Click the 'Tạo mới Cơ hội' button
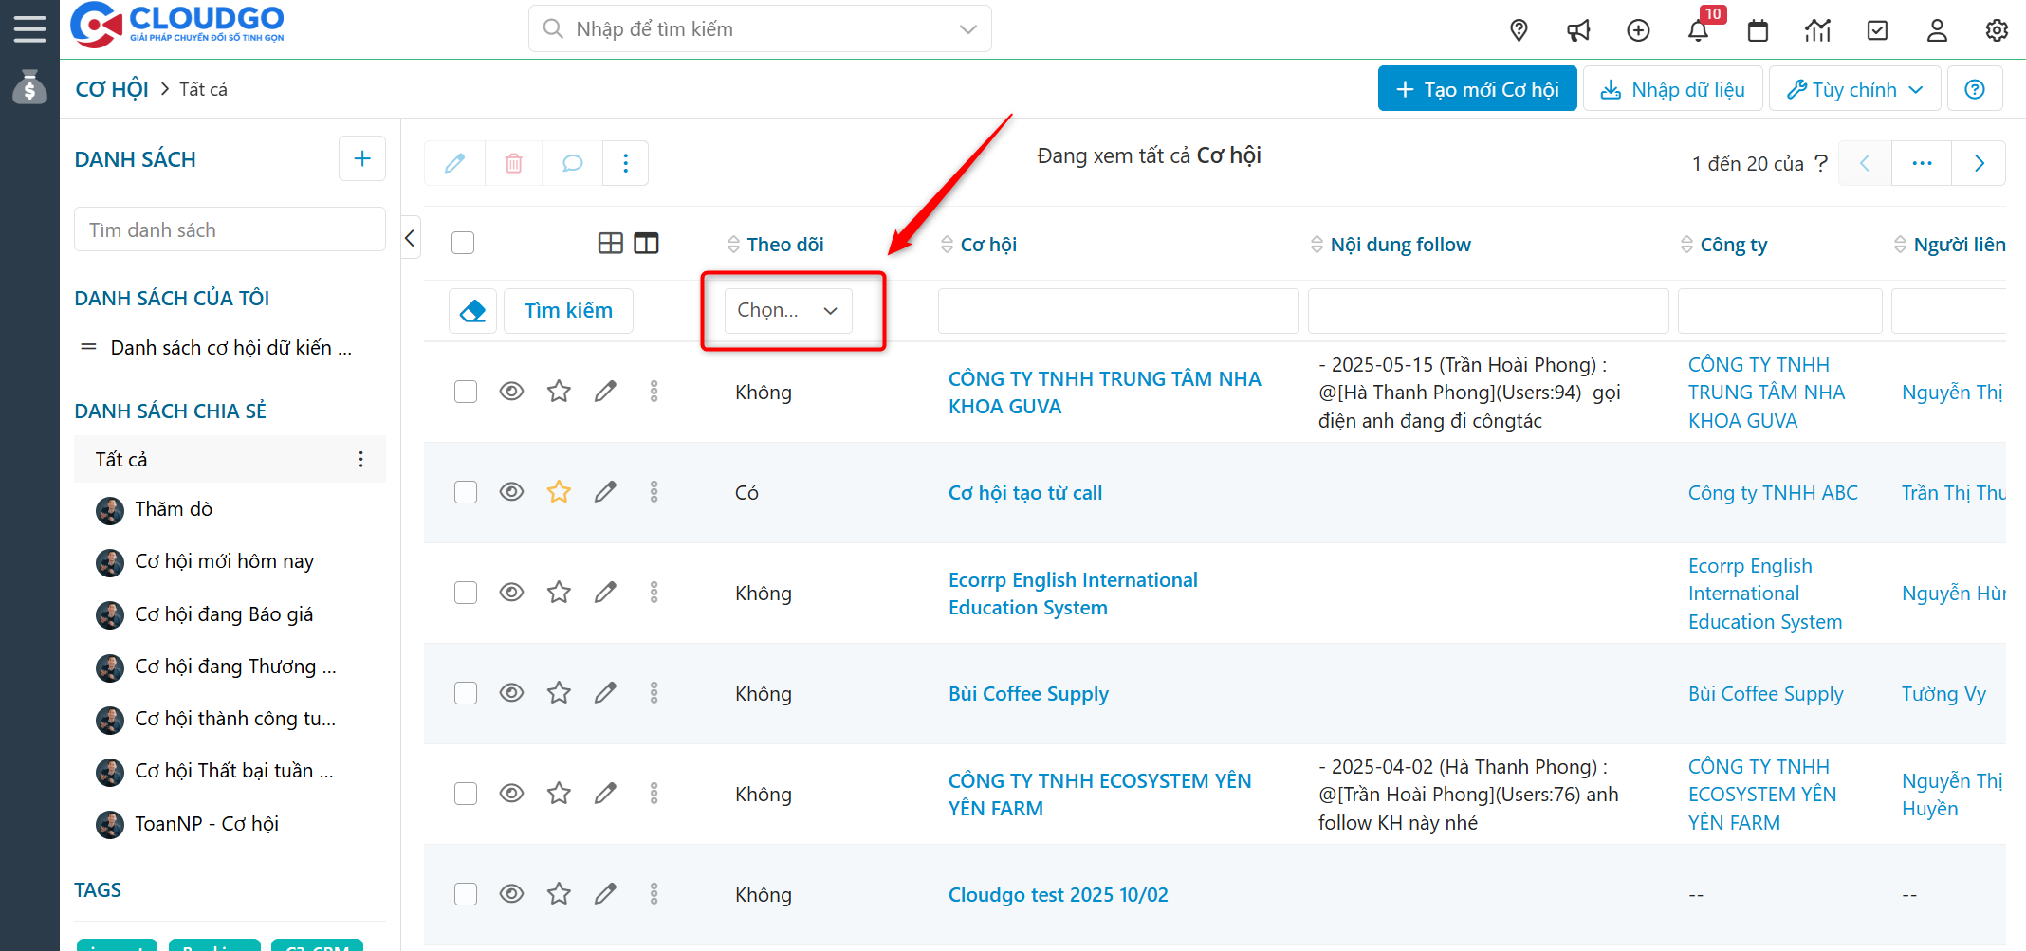Viewport: 2026px width, 951px height. tap(1477, 88)
